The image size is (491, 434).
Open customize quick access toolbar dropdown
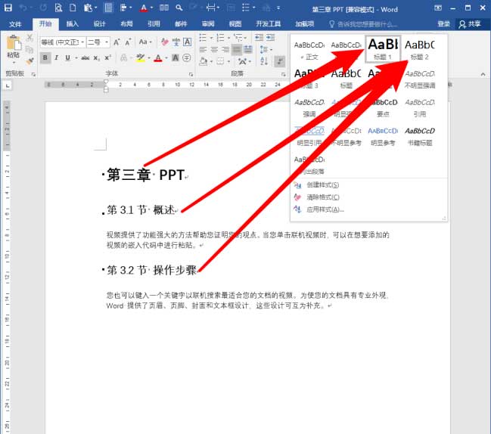278,8
